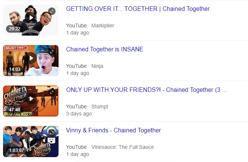The width and height of the screenshot is (248, 162).
Task: Click the Markiplier channel name
Action: click(x=103, y=25)
